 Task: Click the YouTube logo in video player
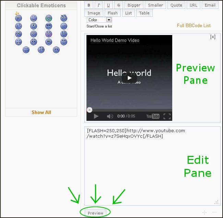coord(153,116)
